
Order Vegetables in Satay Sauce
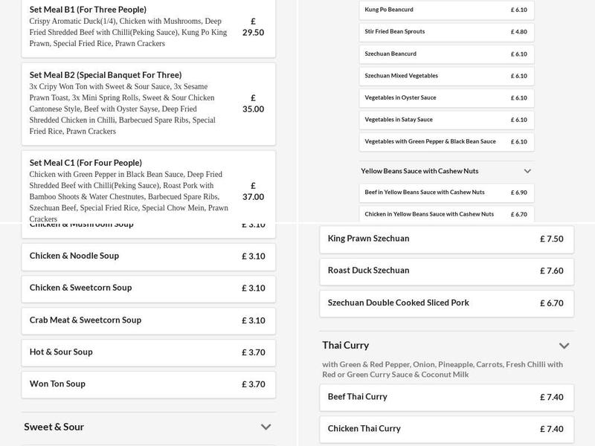(x=446, y=119)
